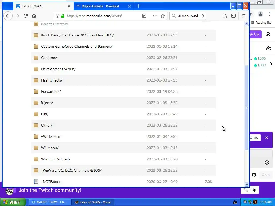Screen dimensions: 275x206
Task: Click the folder icon beside Customs/
Action: (x=36, y=58)
